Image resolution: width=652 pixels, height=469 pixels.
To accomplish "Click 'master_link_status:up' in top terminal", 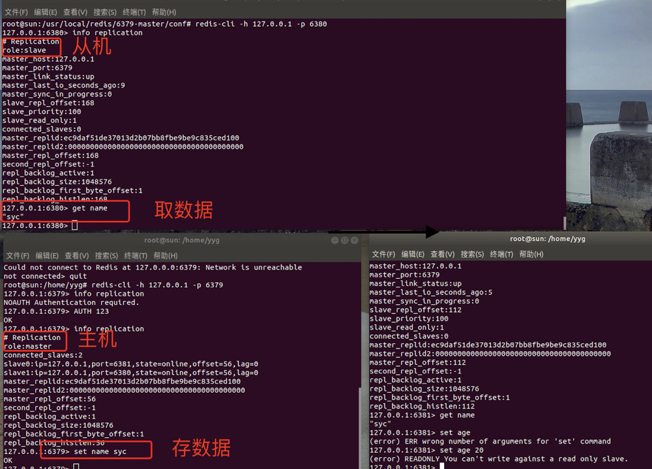I will pos(48,76).
